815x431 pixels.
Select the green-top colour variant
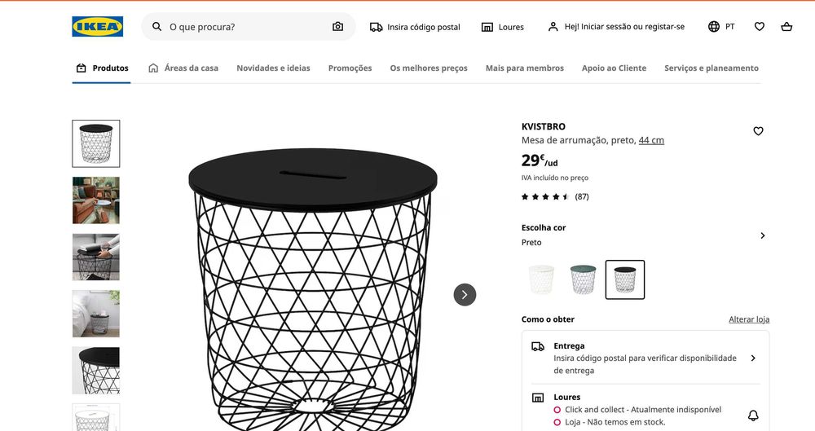[x=583, y=279]
